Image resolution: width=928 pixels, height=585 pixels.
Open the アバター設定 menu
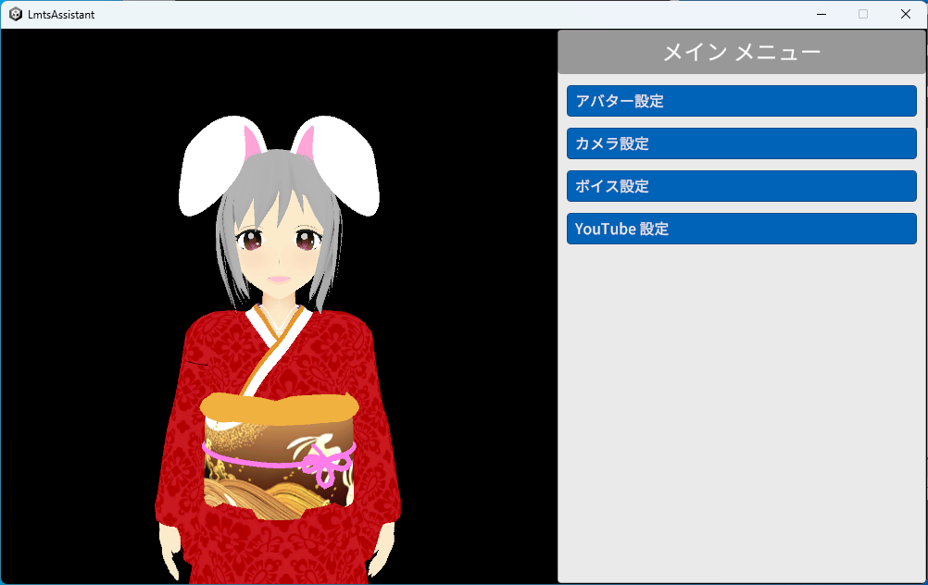pyautogui.click(x=742, y=101)
